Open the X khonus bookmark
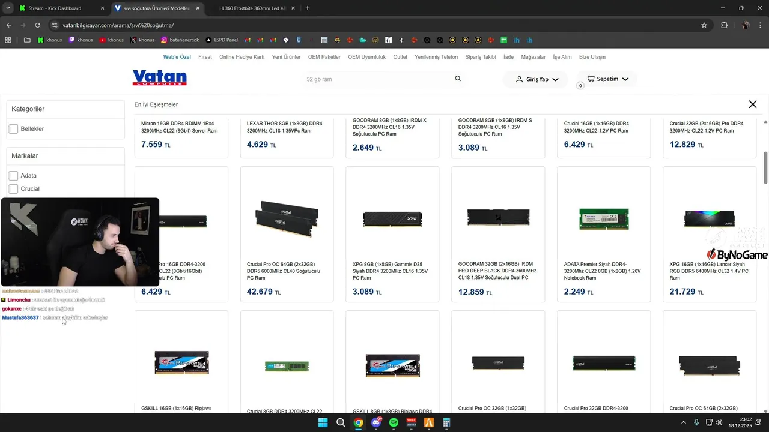This screenshot has width=769, height=432. pyautogui.click(x=142, y=40)
